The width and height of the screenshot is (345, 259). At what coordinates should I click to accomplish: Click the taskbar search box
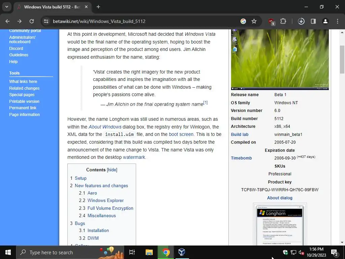pos(70,252)
